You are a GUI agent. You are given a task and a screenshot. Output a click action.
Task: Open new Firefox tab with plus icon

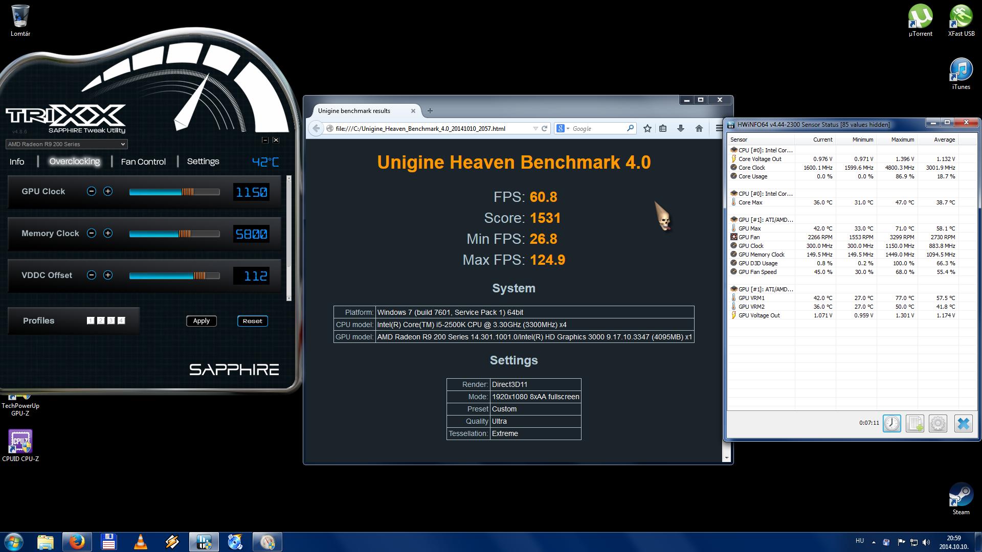coord(430,110)
